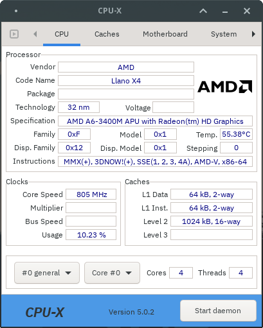
Task: Click the CPU-X title in the title bar
Action: [x=110, y=11]
